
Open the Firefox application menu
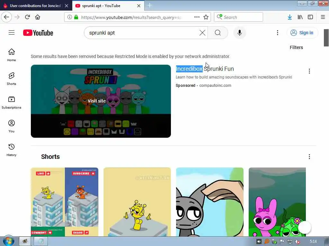(323, 17)
